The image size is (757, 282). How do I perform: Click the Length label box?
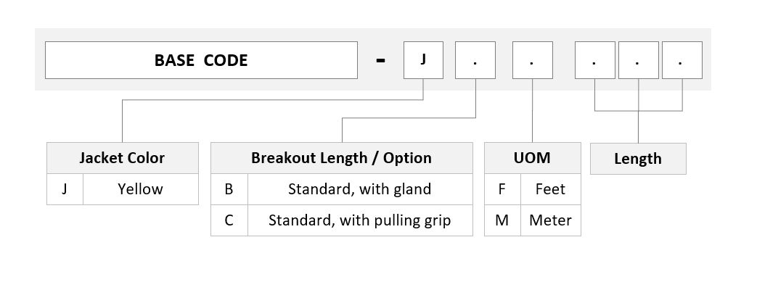[638, 159]
